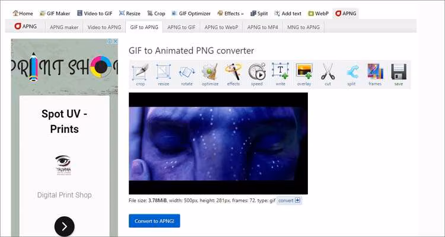Viewport: 445px width, 237px height.
Task: Click the APNG logo tab
Action: (26, 26)
